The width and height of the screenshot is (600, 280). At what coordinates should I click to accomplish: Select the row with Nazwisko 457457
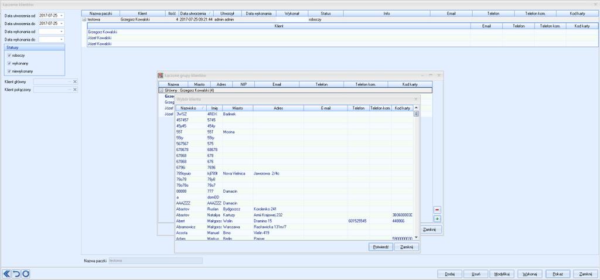[294, 120]
